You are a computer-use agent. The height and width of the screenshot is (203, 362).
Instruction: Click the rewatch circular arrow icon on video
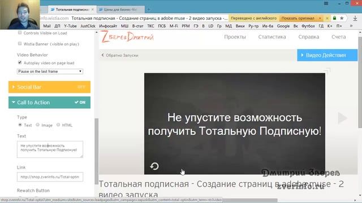154,166
